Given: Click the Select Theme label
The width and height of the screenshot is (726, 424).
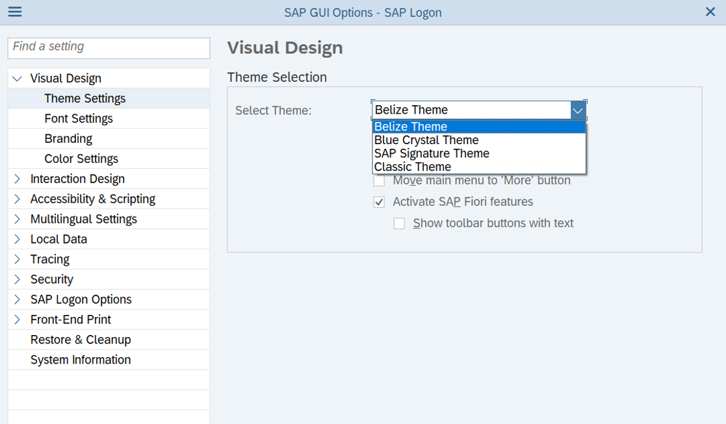Looking at the screenshot, I should tap(273, 110).
